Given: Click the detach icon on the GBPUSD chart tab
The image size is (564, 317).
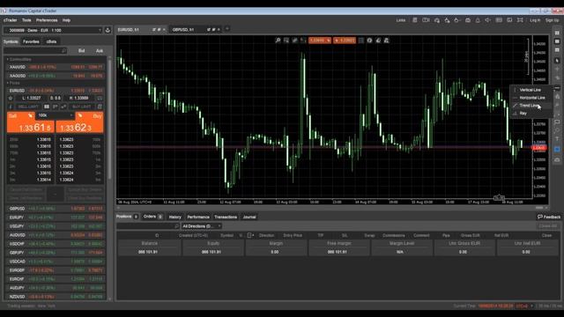Looking at the screenshot, I should [209, 30].
